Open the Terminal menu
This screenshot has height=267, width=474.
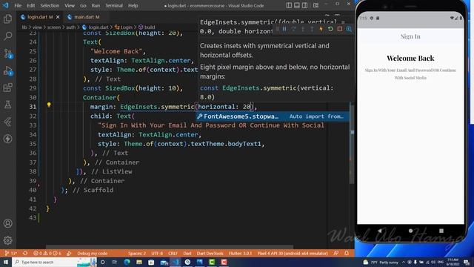coord(114,5)
